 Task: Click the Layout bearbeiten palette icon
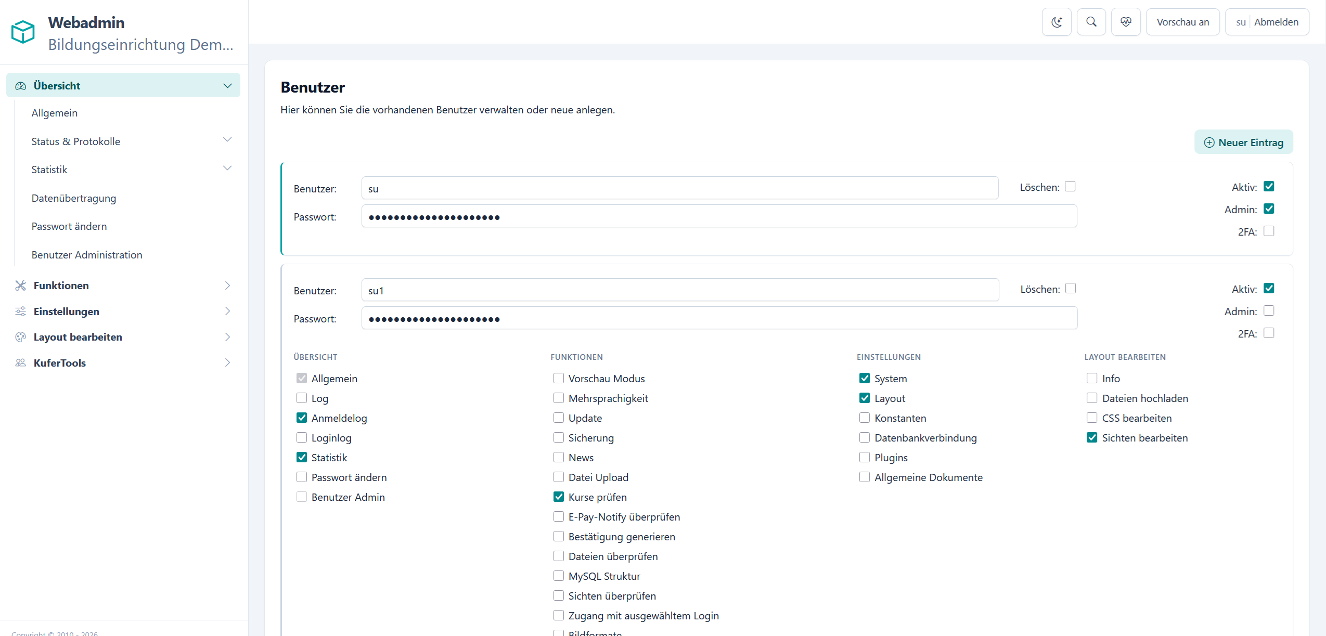(21, 337)
